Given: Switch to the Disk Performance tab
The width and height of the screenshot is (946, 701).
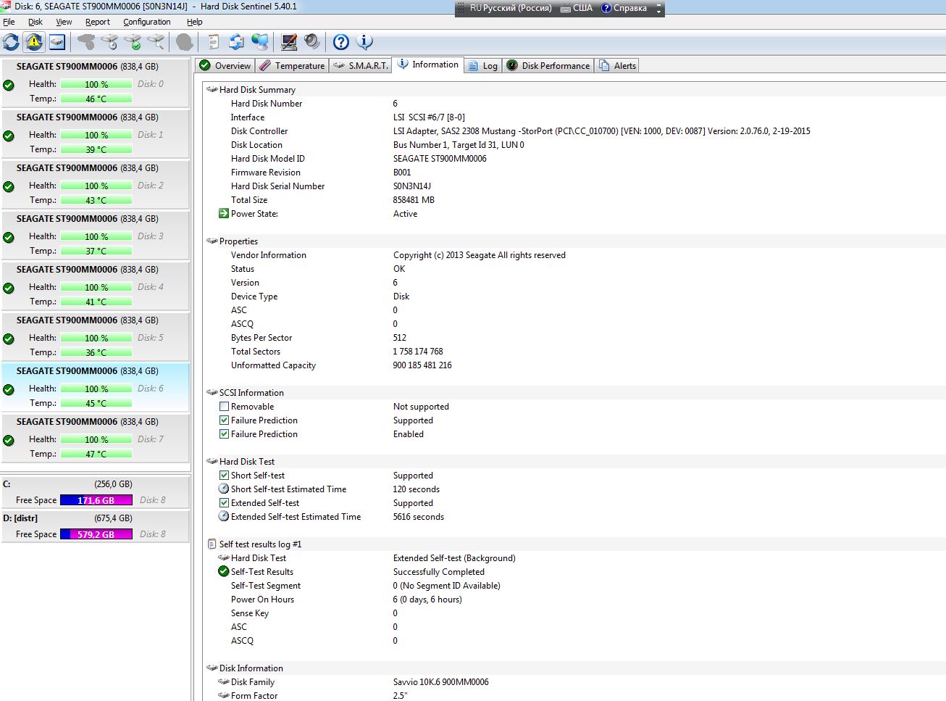Looking at the screenshot, I should pos(548,65).
